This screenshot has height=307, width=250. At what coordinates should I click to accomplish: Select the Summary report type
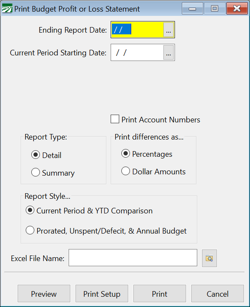pos(36,172)
